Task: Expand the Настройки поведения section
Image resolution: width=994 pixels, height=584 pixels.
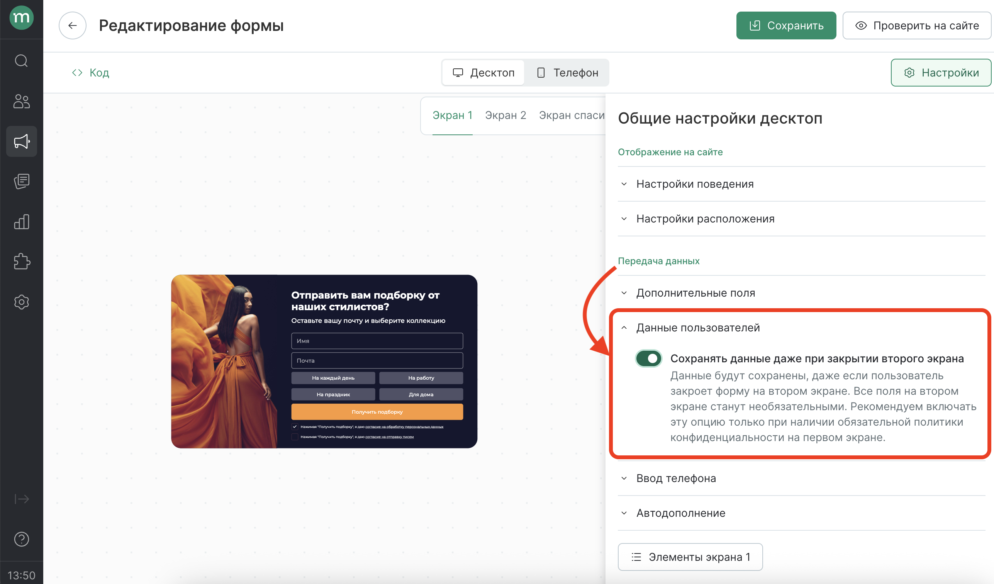Action: (x=695, y=183)
